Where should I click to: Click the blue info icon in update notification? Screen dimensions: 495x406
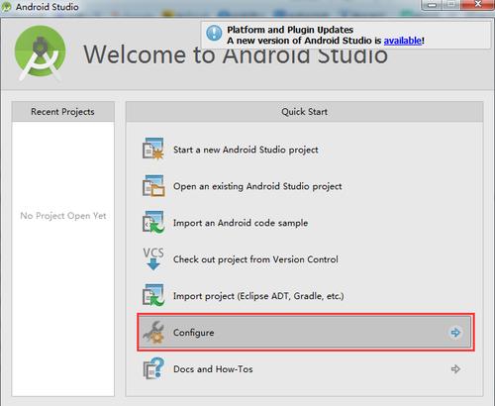(x=214, y=34)
